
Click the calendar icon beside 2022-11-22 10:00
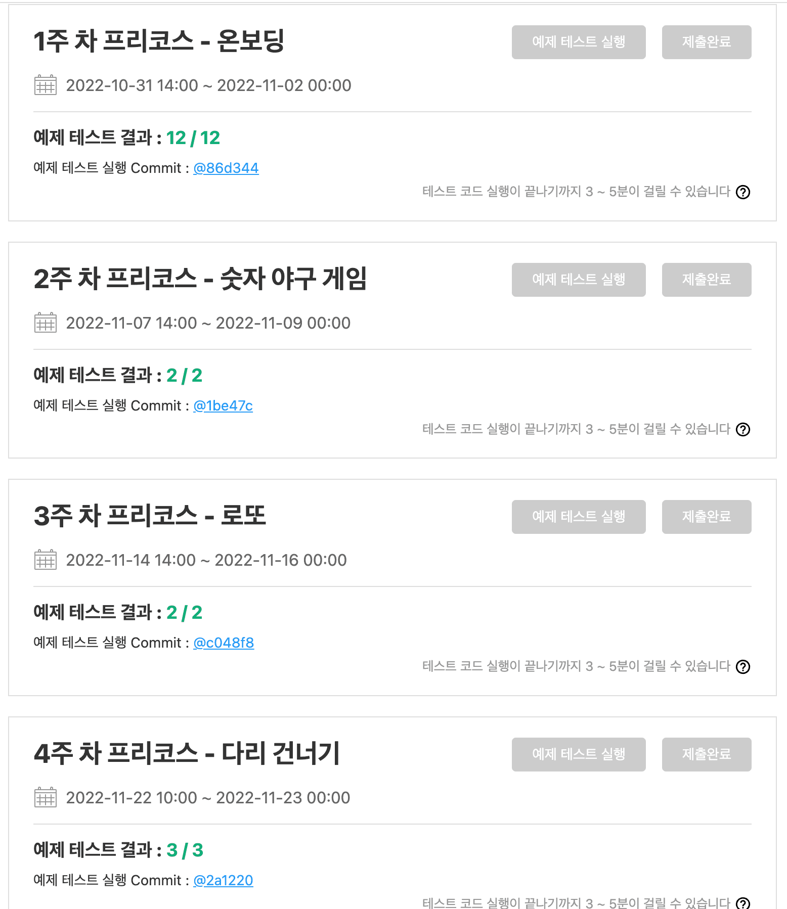click(x=46, y=797)
